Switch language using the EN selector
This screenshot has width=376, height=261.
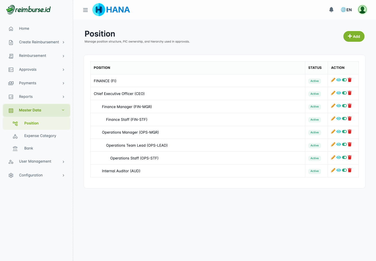tap(346, 10)
